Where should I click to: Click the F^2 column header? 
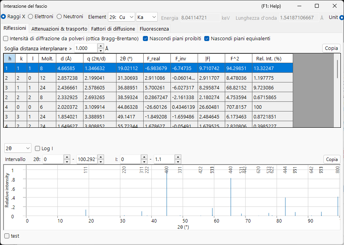(238, 58)
